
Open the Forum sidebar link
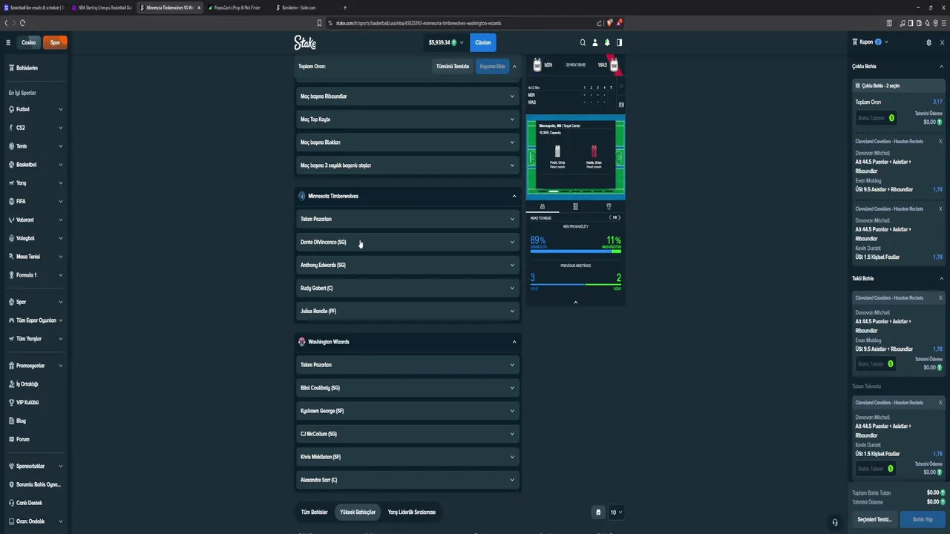click(x=23, y=439)
